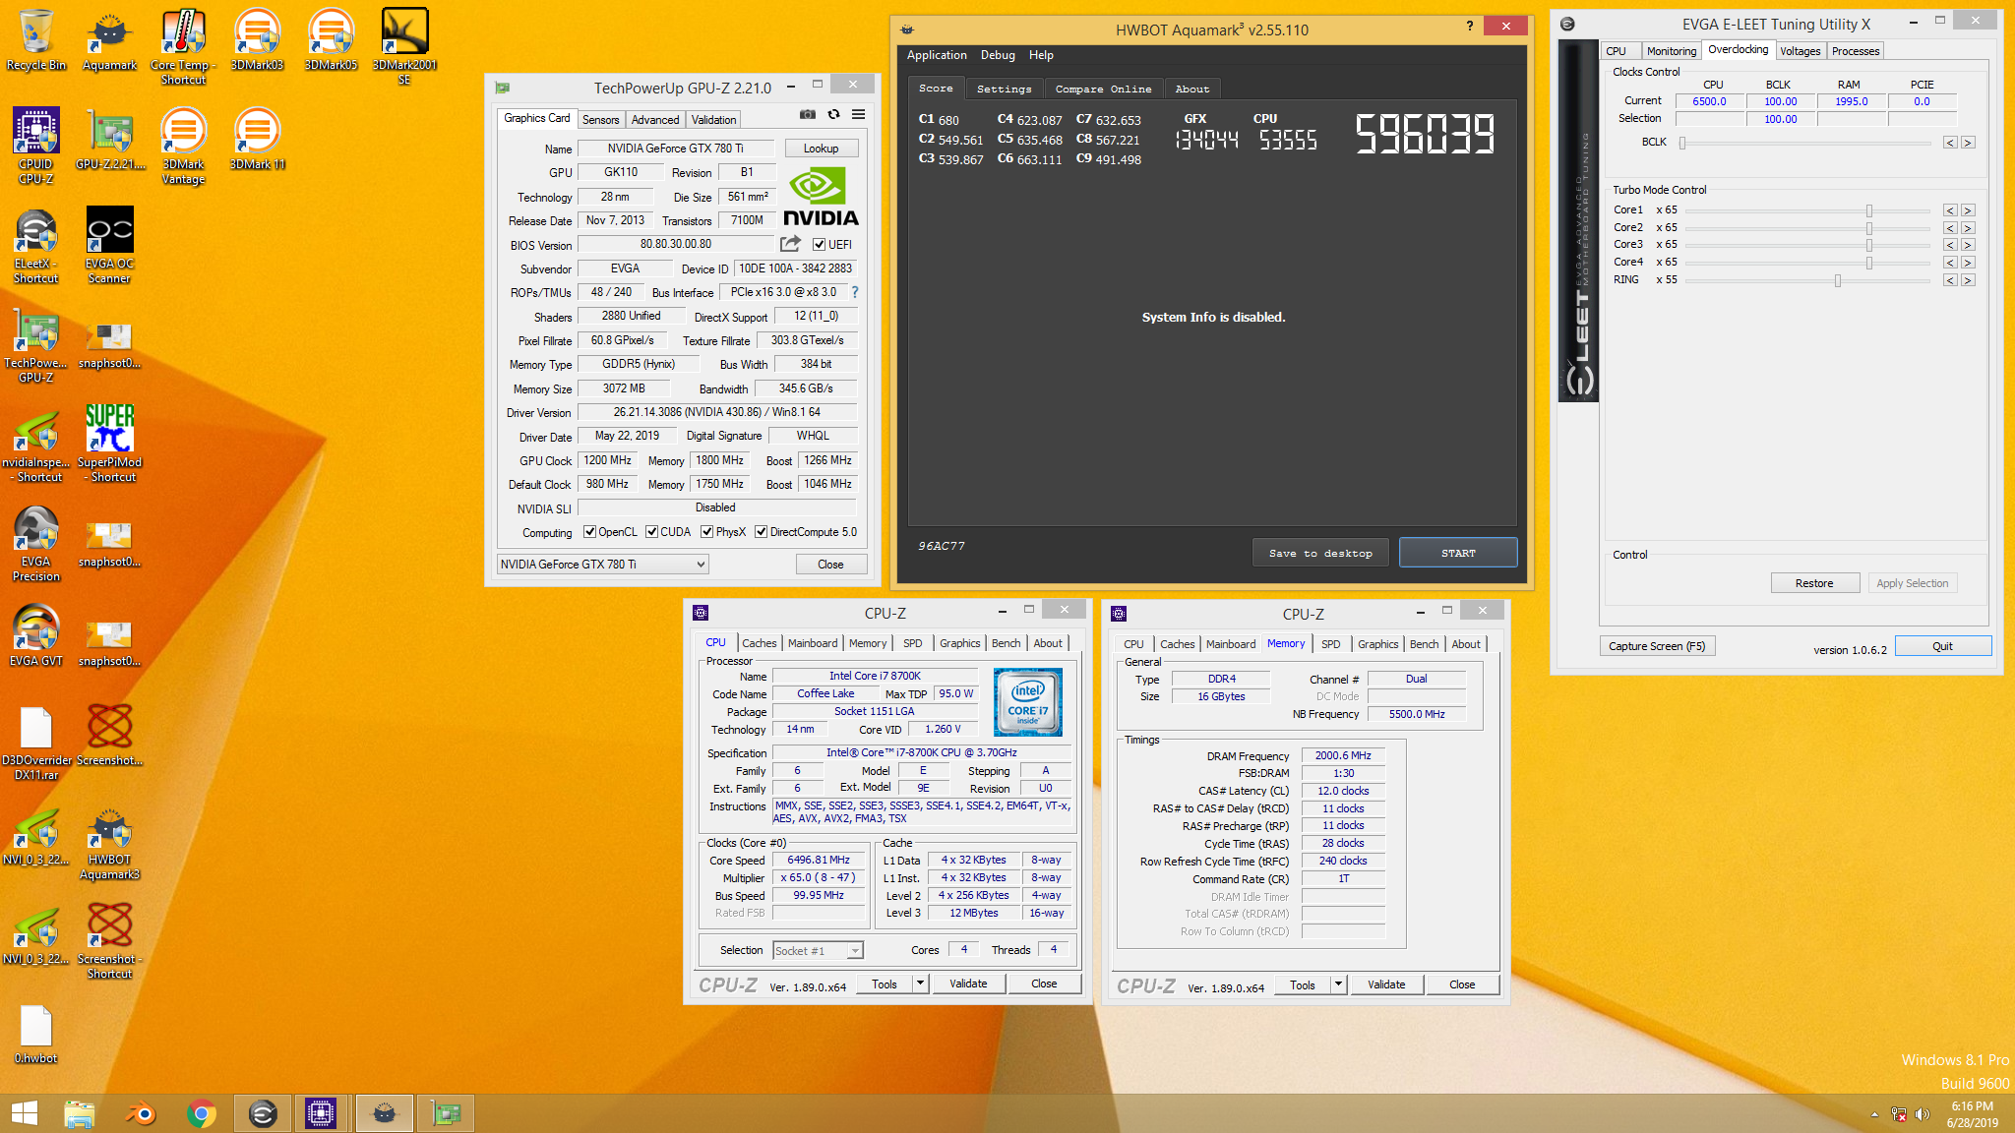Image resolution: width=2015 pixels, height=1133 pixels.
Task: Toggle the PhysX checkbox in GPU-Z
Action: point(707,532)
